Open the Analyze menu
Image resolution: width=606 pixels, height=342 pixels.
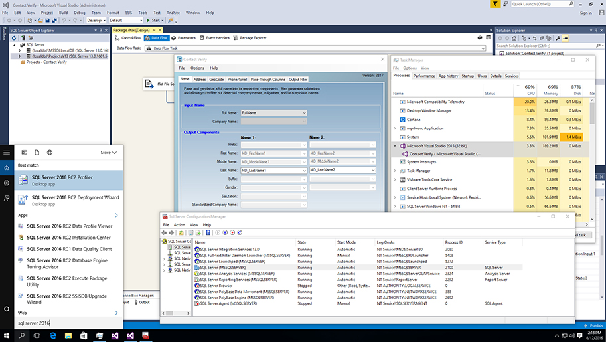coord(173,13)
